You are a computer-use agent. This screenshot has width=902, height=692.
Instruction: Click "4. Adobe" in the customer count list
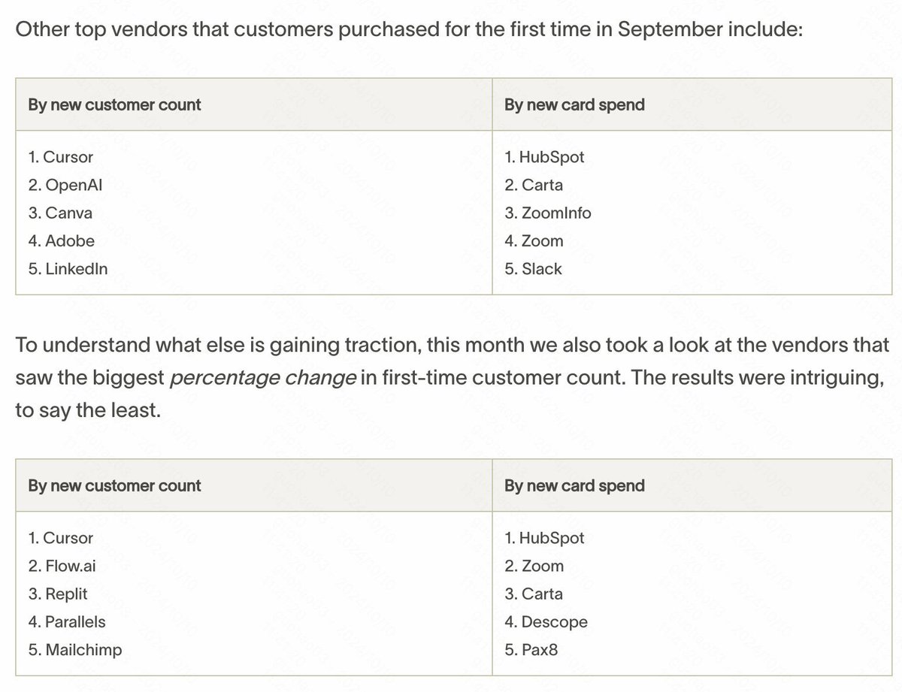[x=62, y=241]
